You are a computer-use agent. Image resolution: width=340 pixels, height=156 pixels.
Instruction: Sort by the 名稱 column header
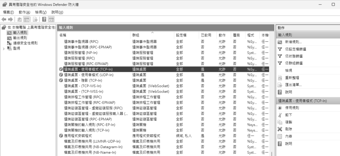[94, 35]
